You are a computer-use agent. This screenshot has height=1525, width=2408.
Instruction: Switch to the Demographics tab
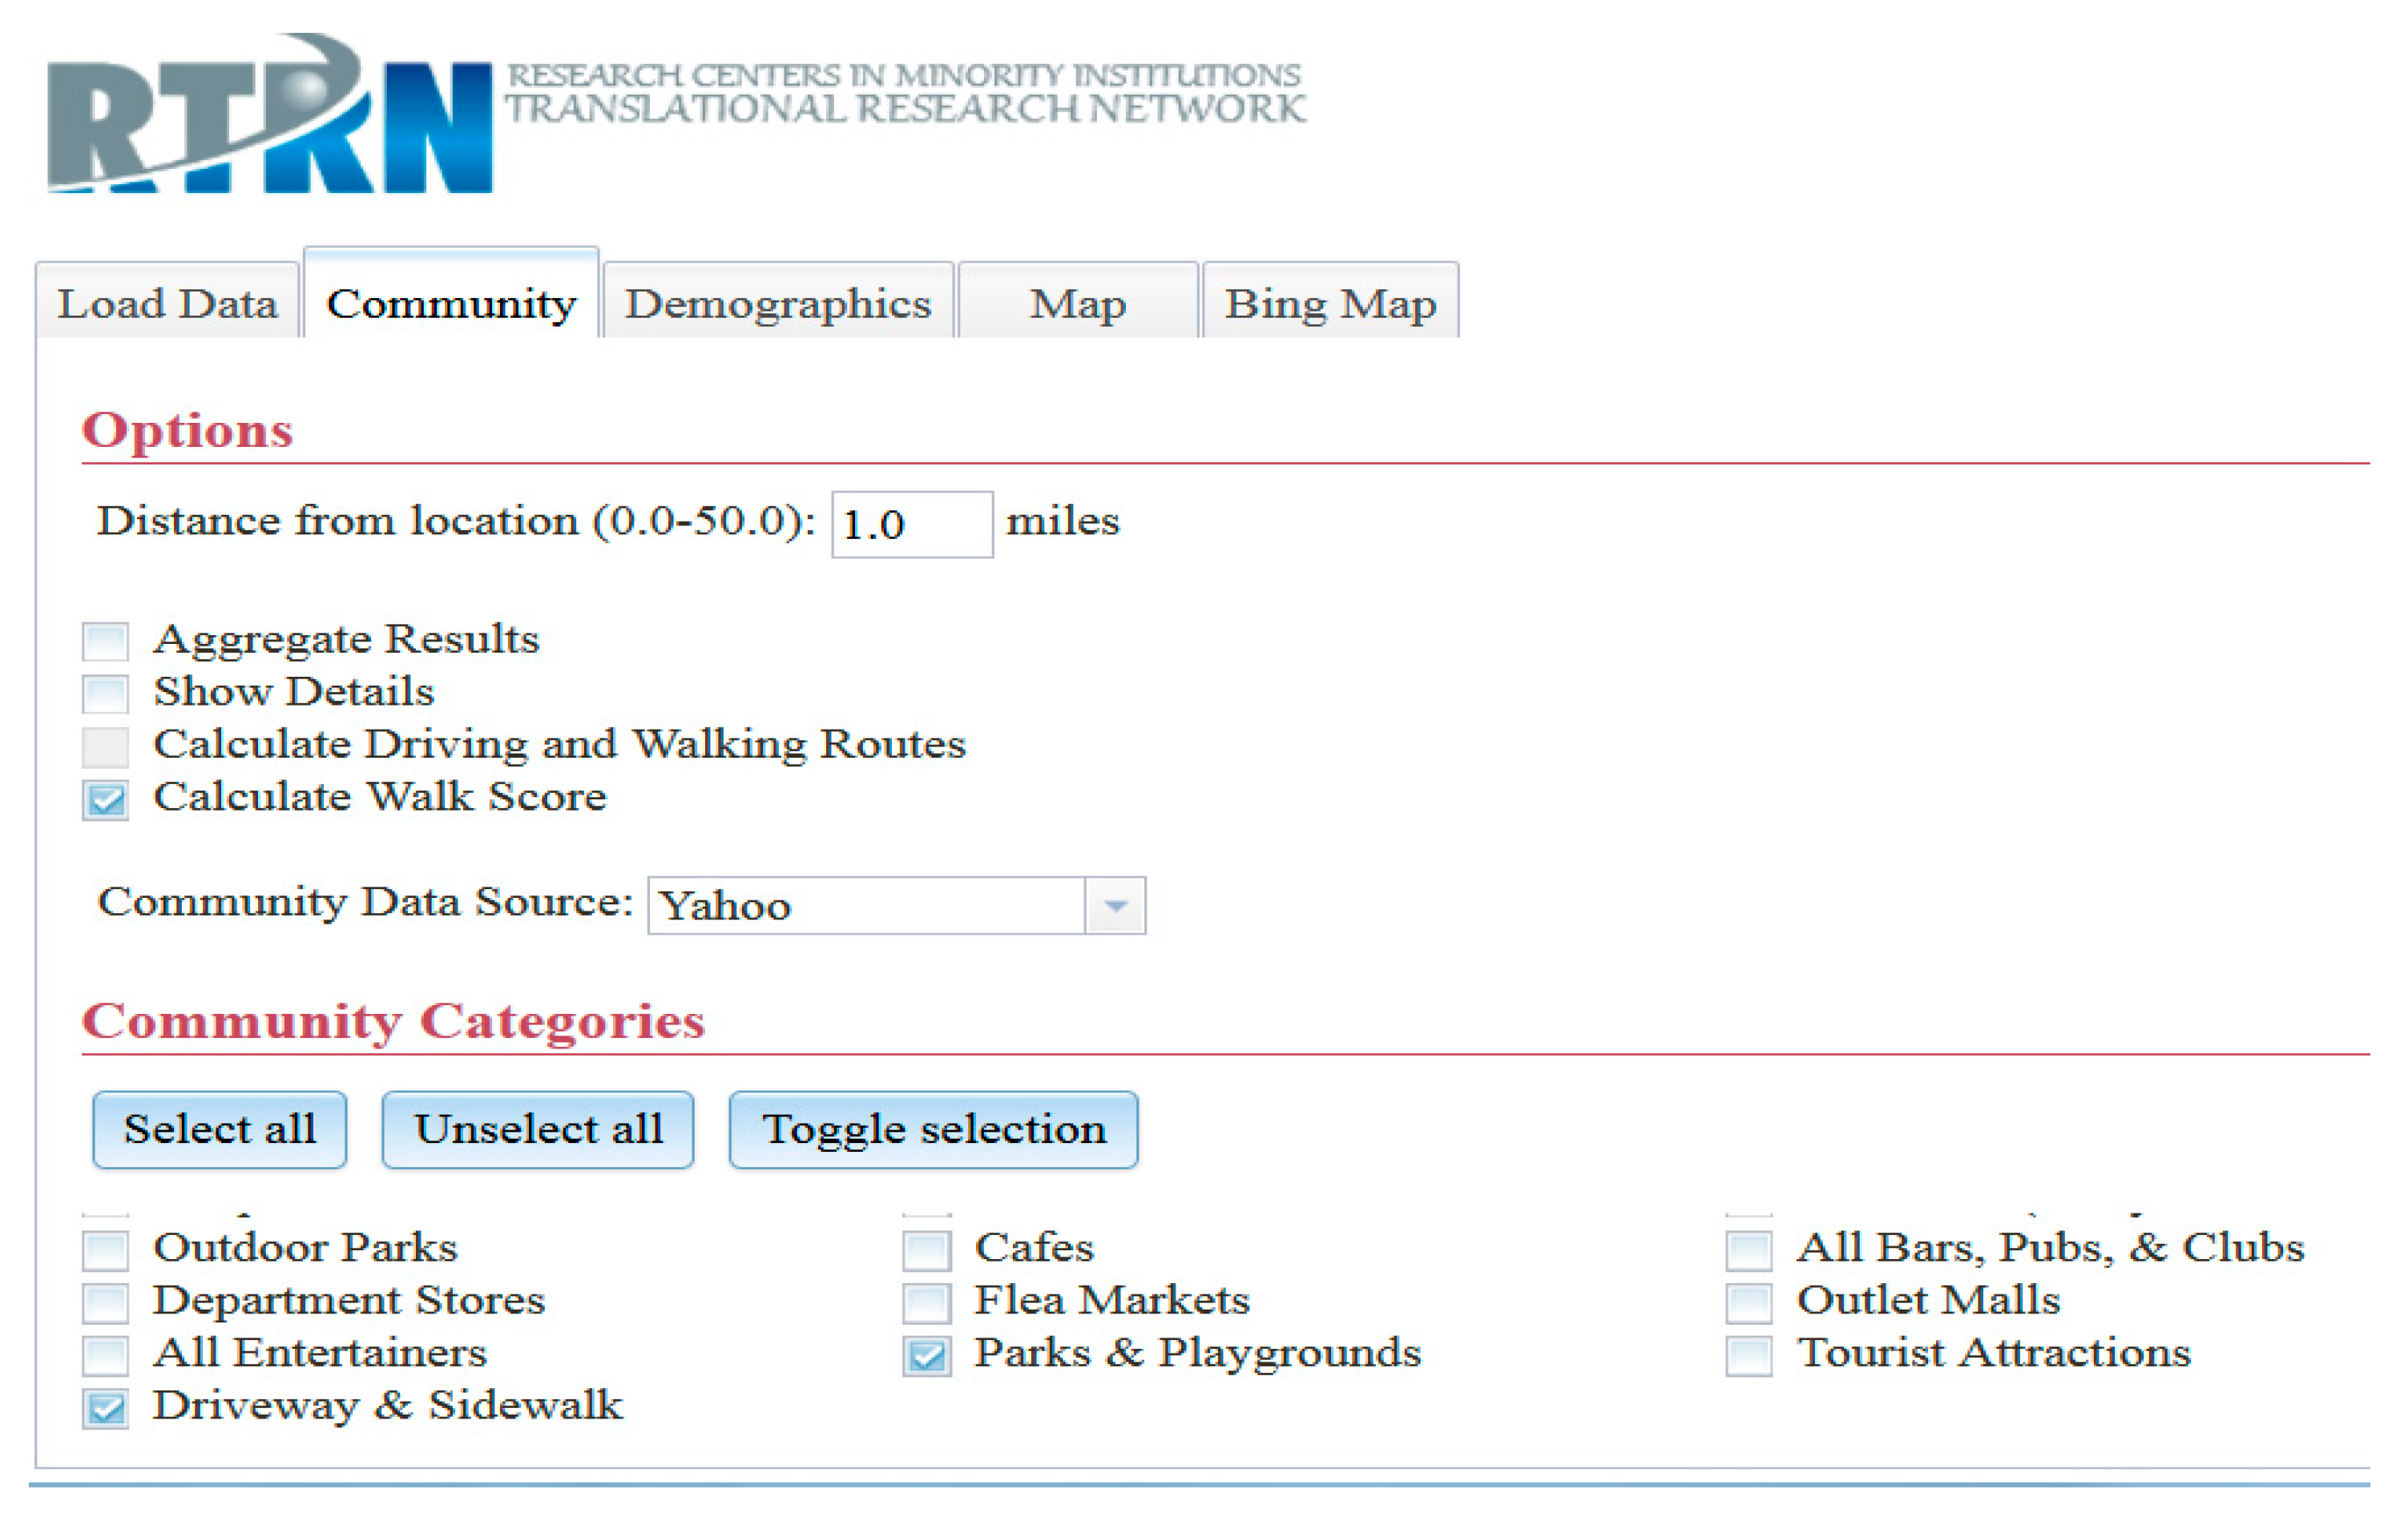click(x=778, y=303)
